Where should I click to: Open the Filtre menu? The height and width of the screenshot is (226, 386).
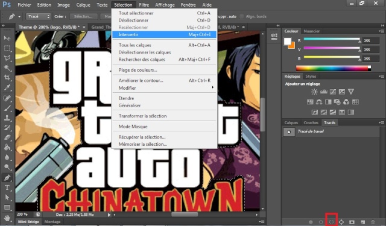tap(144, 5)
